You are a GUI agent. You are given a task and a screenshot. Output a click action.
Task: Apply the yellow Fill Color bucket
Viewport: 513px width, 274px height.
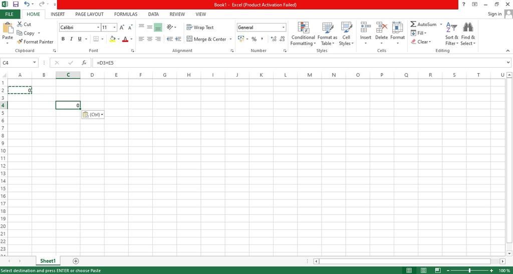tap(113, 39)
